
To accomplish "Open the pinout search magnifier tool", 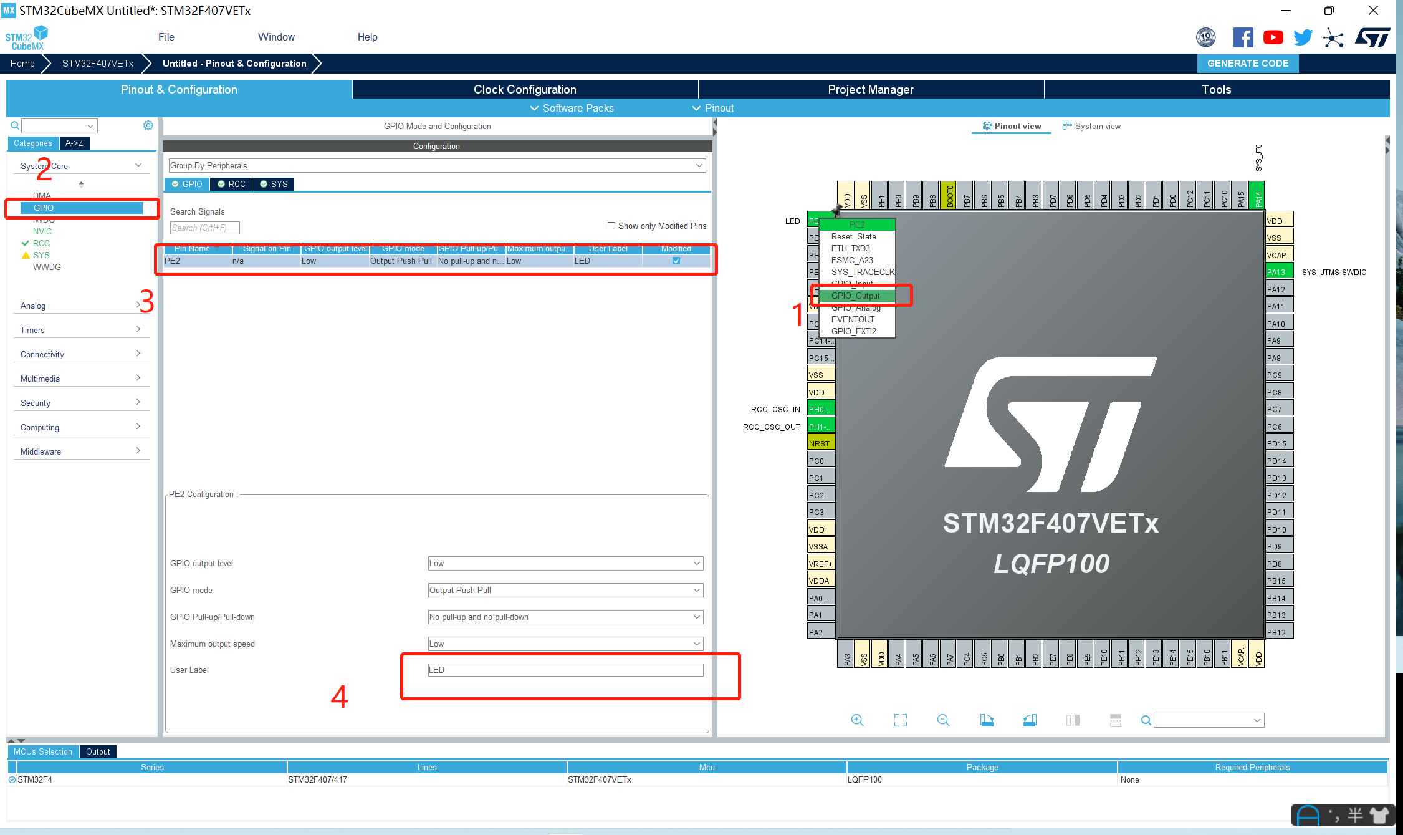I will pyautogui.click(x=1146, y=720).
